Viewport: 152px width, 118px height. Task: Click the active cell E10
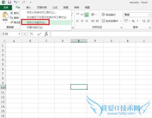(79, 87)
